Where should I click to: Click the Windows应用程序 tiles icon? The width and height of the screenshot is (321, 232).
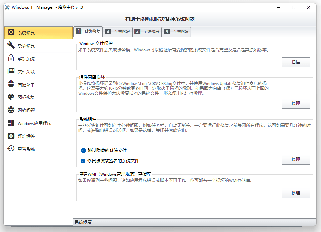(x=11, y=123)
